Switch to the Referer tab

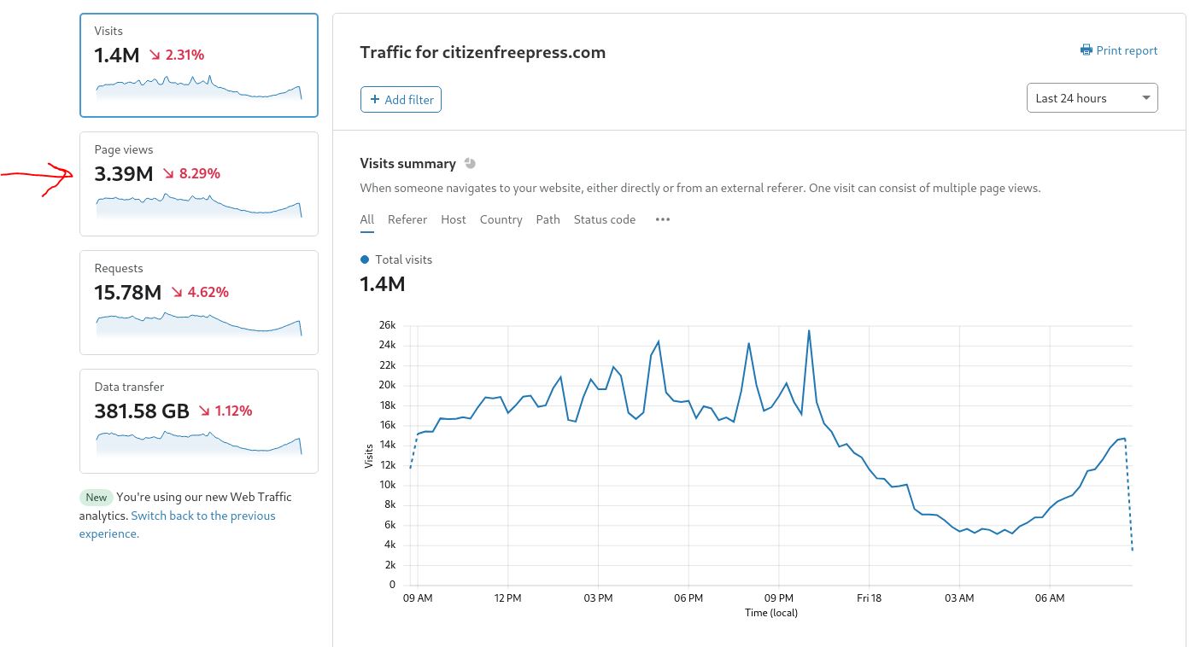click(x=407, y=219)
